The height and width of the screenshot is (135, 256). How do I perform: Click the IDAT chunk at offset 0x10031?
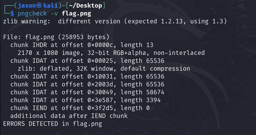(87, 77)
